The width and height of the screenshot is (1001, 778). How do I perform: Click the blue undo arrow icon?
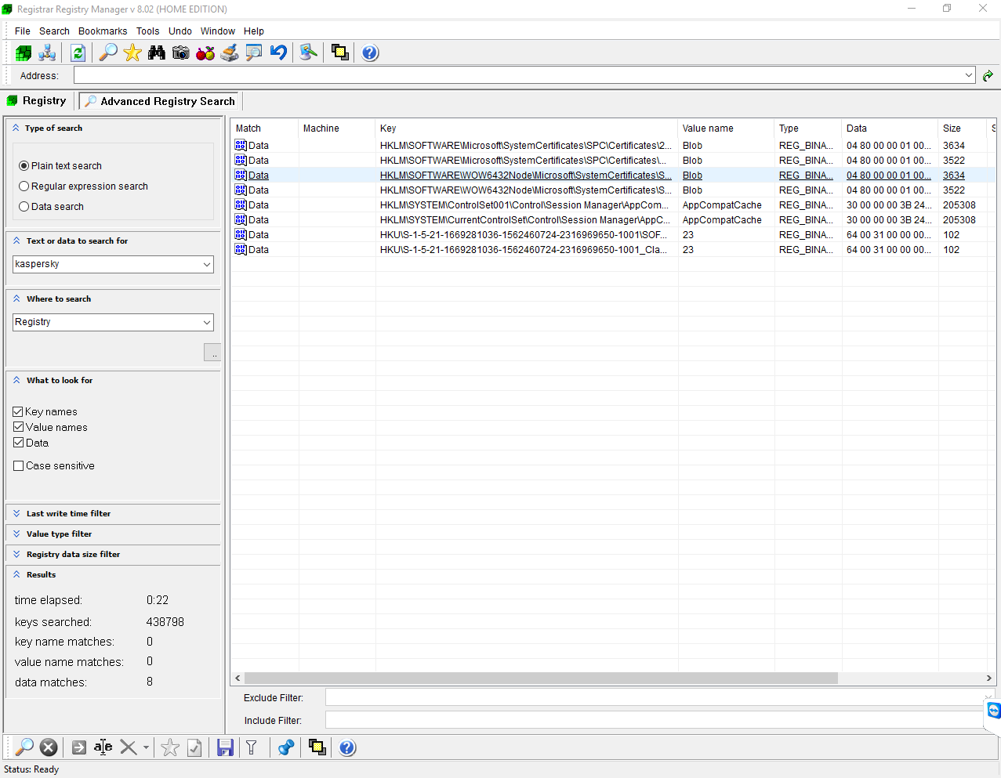[278, 52]
